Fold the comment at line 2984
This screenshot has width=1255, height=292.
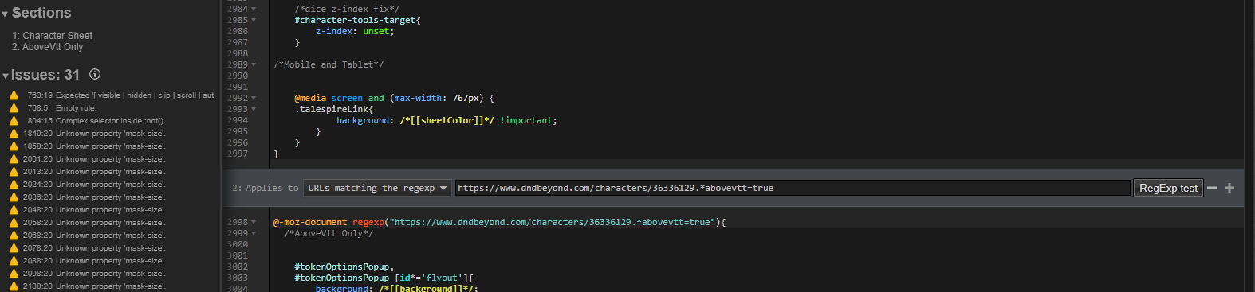click(254, 10)
